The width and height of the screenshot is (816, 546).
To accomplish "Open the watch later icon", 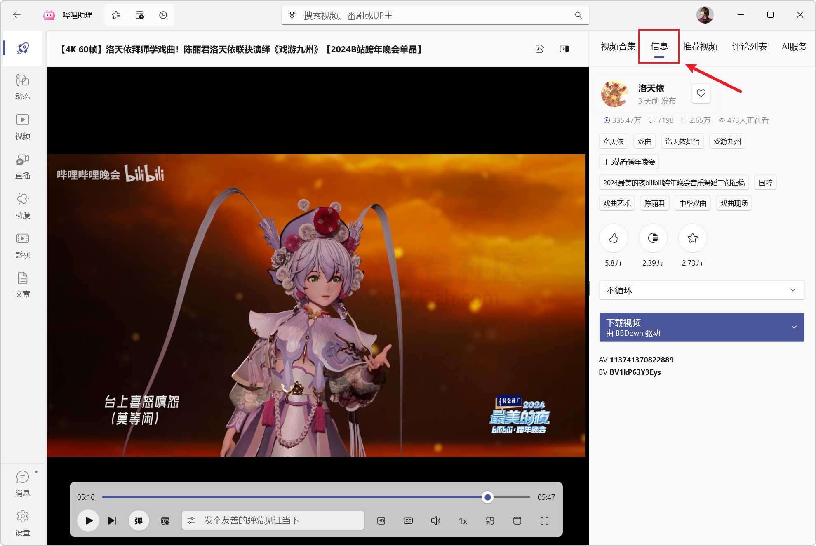I will [139, 15].
